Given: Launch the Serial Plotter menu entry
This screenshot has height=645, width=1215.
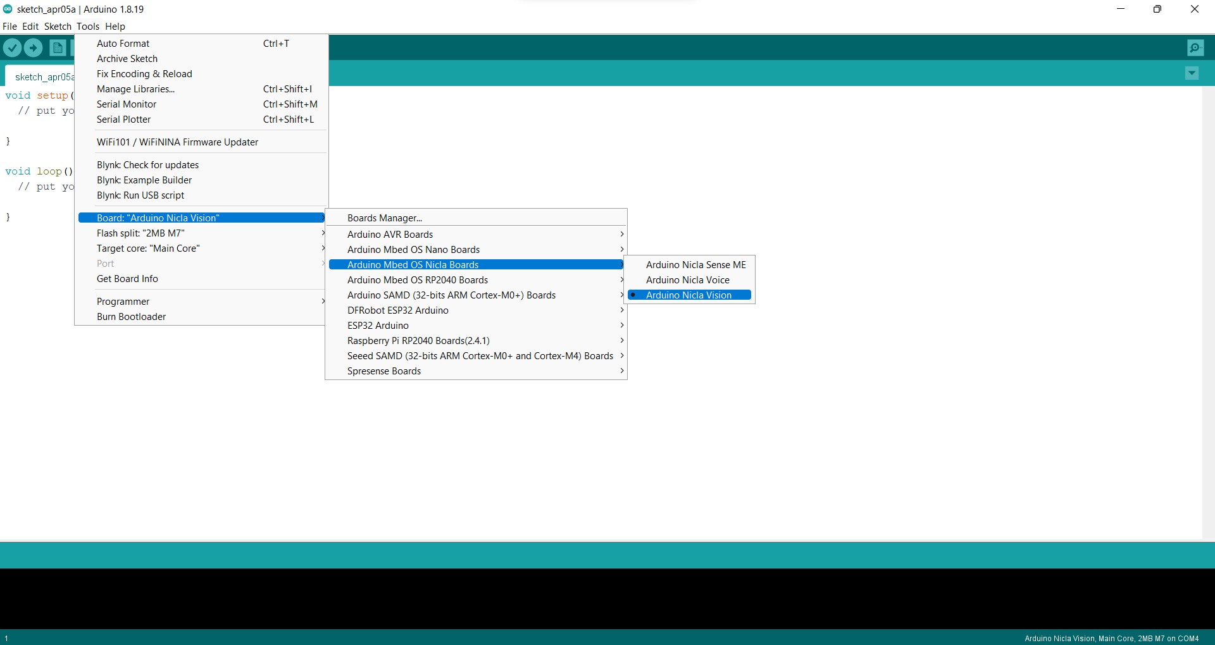Looking at the screenshot, I should click(201, 120).
